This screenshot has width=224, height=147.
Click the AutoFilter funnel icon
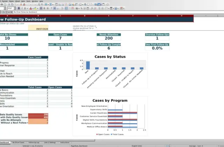[x=66, y=5]
